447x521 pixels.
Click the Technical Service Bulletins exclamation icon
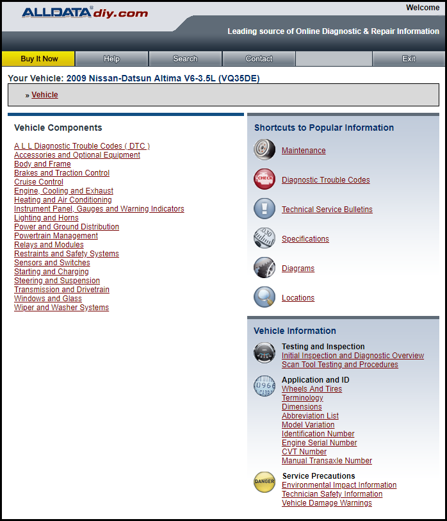pyautogui.click(x=264, y=209)
